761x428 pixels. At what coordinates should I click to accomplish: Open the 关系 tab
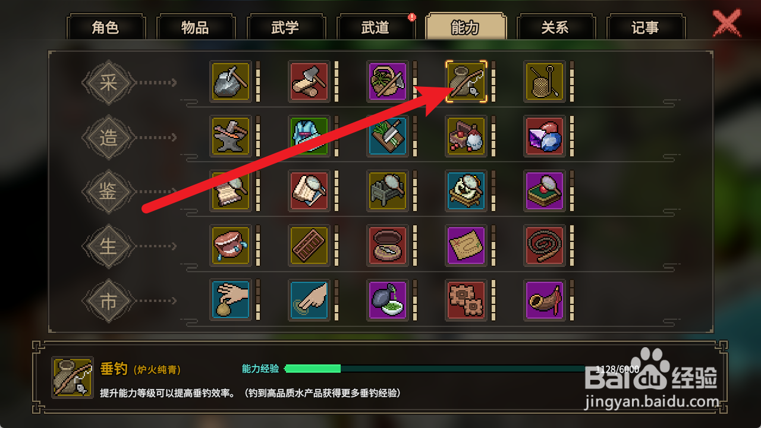tap(555, 27)
